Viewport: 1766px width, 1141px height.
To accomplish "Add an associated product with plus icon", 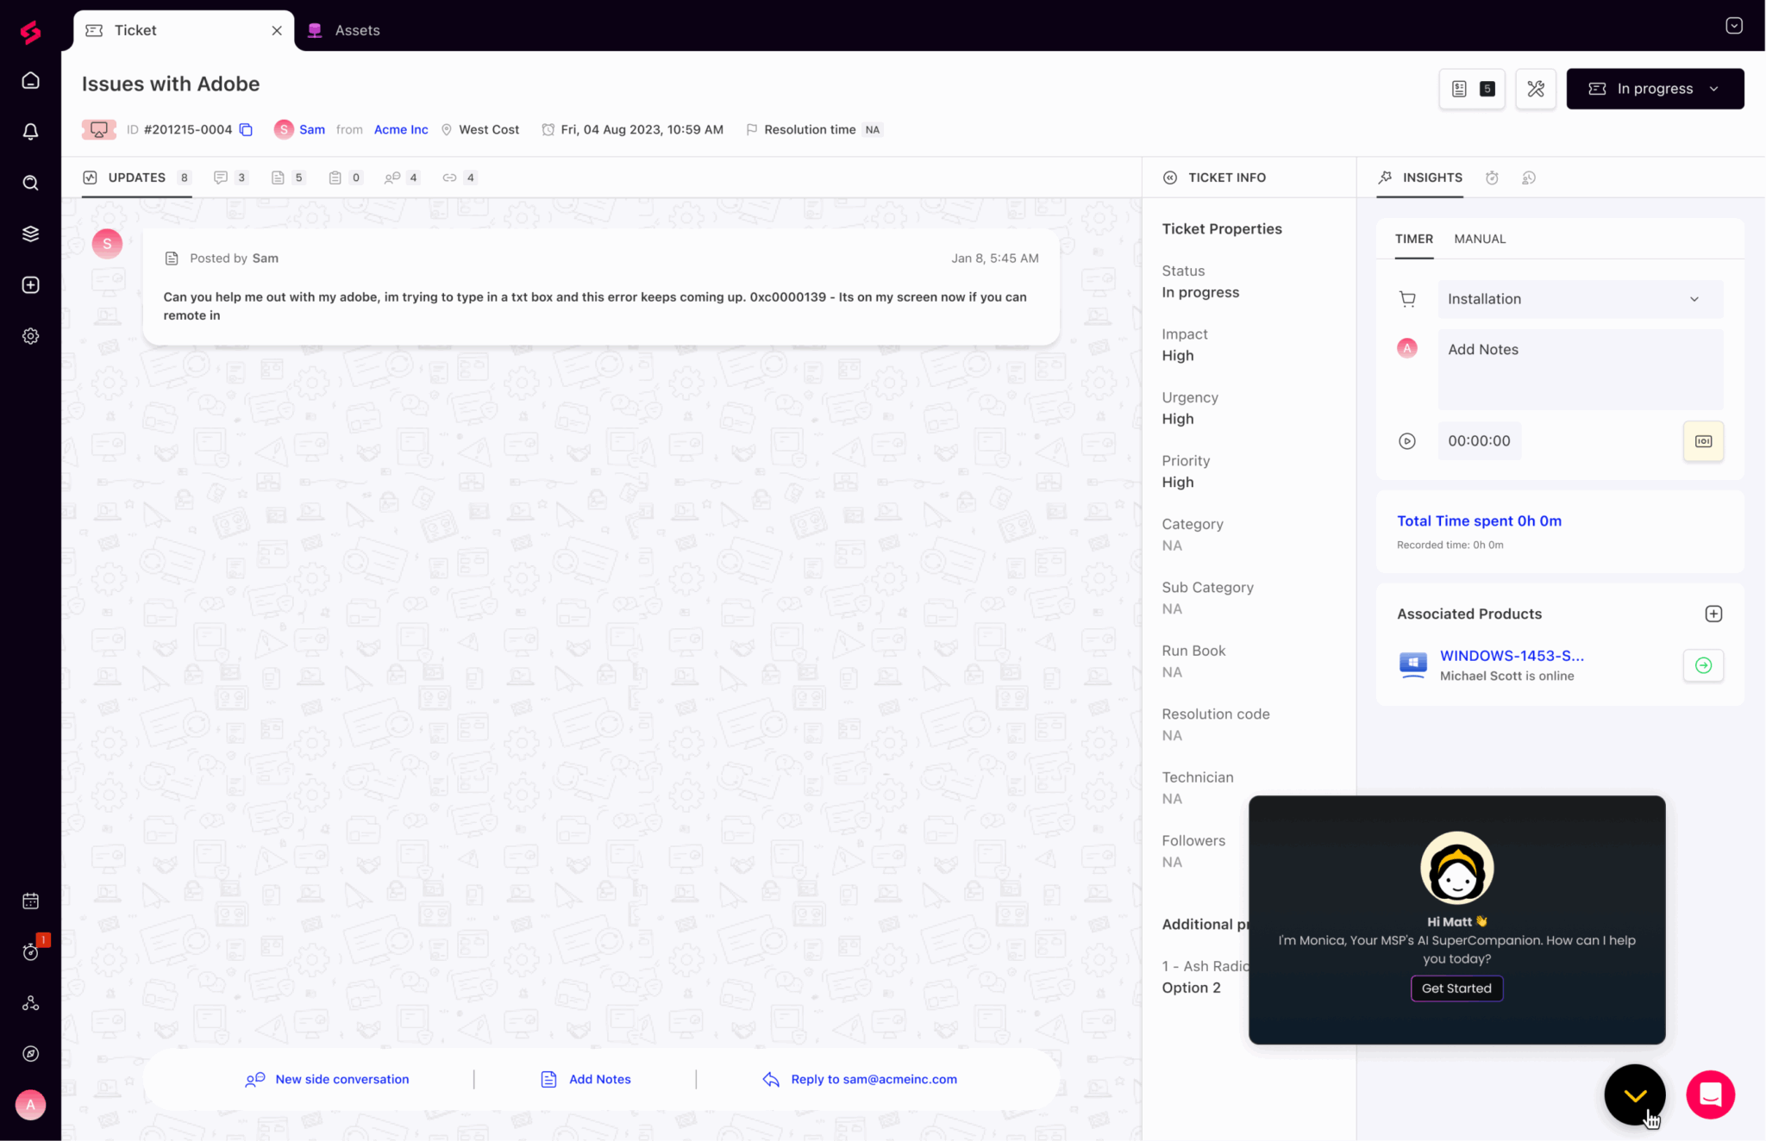I will (1713, 614).
